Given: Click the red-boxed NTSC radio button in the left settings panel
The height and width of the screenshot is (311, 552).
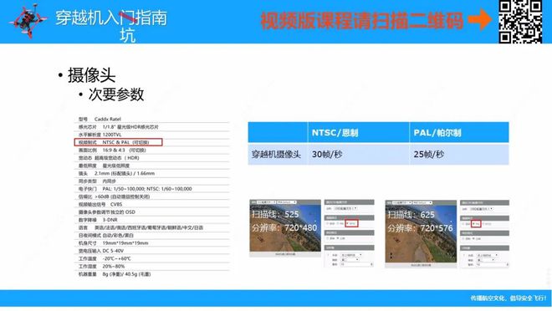Looking at the screenshot, I should click(x=351, y=223).
